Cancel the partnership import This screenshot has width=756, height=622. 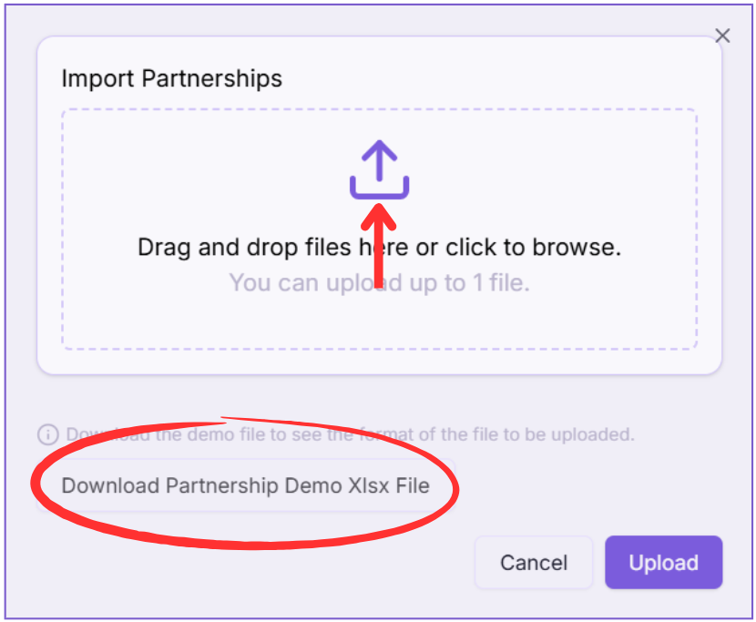534,563
